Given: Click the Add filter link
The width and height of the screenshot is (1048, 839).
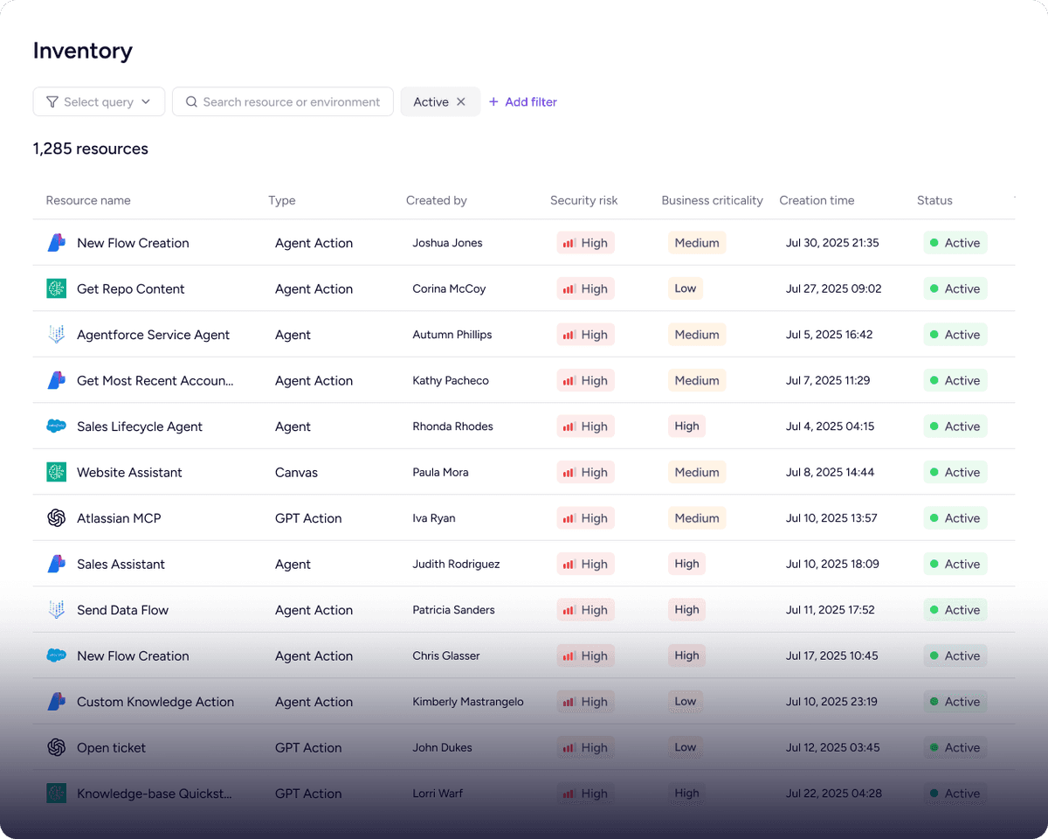Looking at the screenshot, I should click(522, 102).
